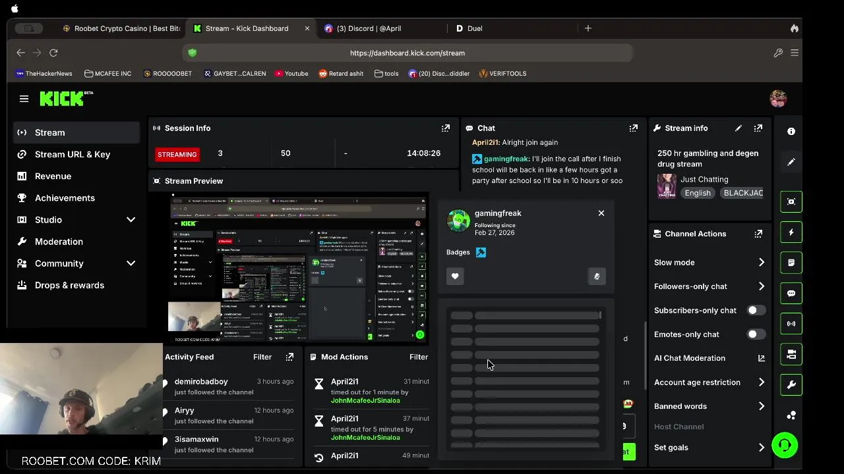The height and width of the screenshot is (474, 844).
Task: Close the gamingfreak user card
Action: pyautogui.click(x=601, y=213)
